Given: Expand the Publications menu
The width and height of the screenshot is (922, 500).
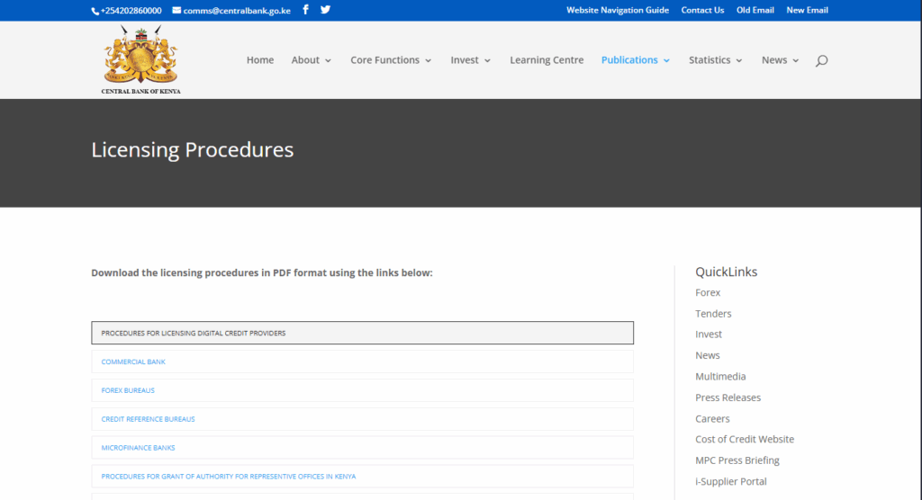Looking at the screenshot, I should 635,60.
